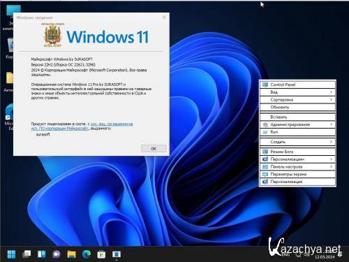
Task: Launch Microsoft Edge from the taskbar
Action: [87, 254]
